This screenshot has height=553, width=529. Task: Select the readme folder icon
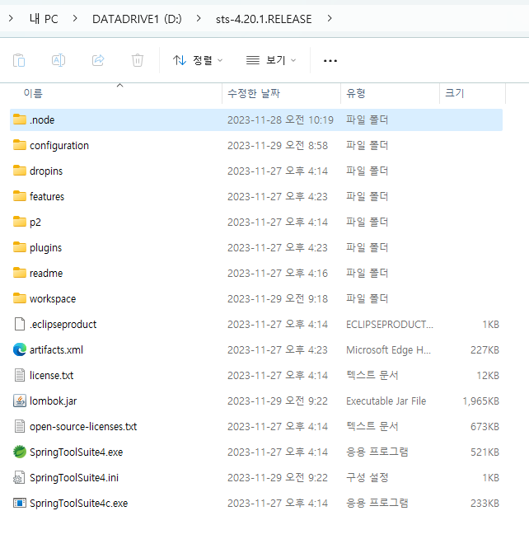20,273
